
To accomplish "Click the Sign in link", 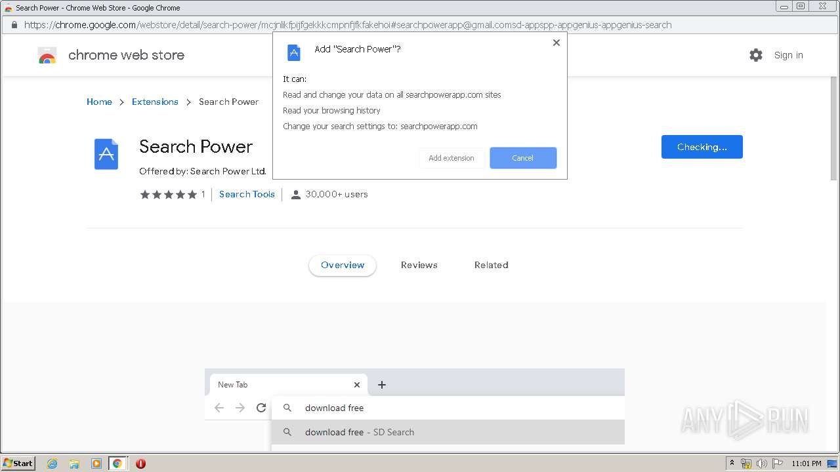I will [x=789, y=55].
